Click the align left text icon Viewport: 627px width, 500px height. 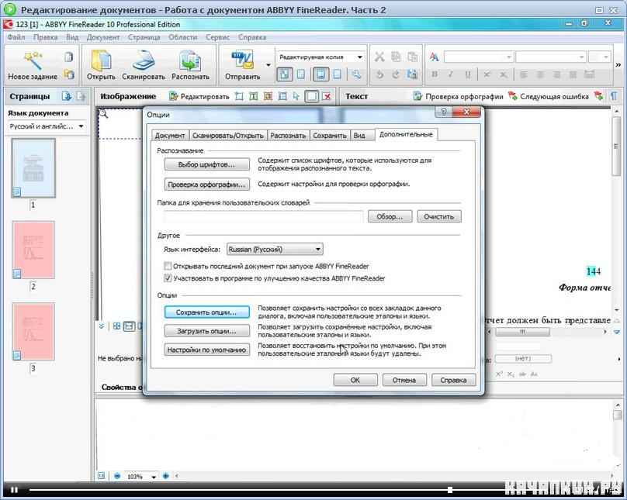(x=524, y=74)
